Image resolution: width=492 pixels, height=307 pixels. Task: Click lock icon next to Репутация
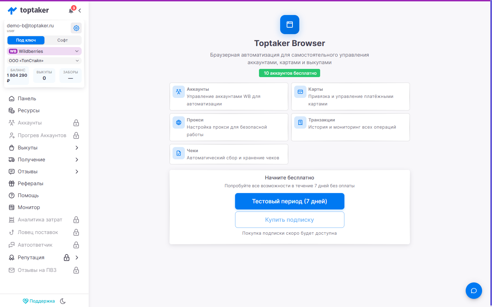click(67, 258)
